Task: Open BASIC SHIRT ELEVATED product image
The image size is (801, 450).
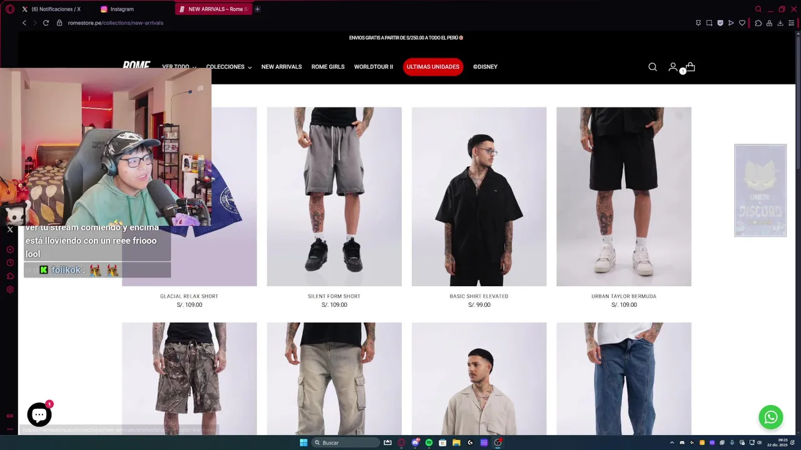Action: [479, 196]
